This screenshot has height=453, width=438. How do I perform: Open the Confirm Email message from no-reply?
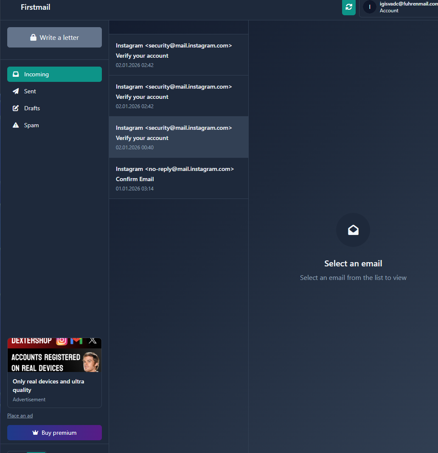(179, 178)
